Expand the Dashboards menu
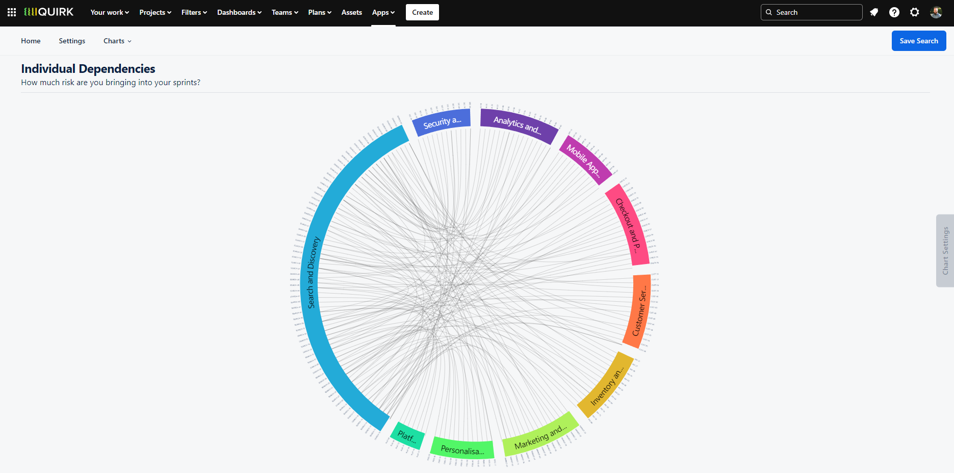Viewport: 954px width, 473px height. coord(239,12)
